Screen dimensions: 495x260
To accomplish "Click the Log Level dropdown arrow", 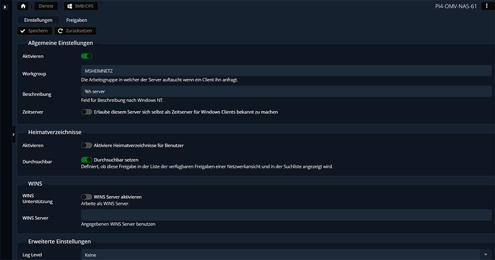I will click(x=486, y=255).
